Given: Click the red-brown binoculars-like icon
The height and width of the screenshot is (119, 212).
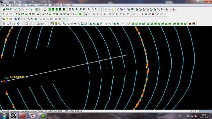Looking at the screenshot, I should (190, 24).
